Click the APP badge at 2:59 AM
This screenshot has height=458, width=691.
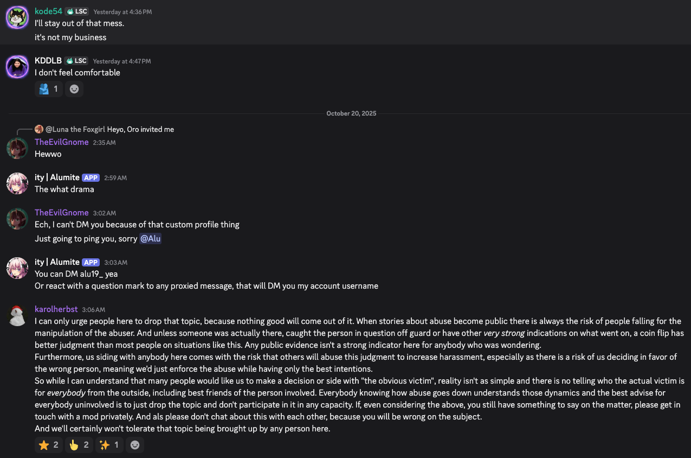tap(91, 177)
